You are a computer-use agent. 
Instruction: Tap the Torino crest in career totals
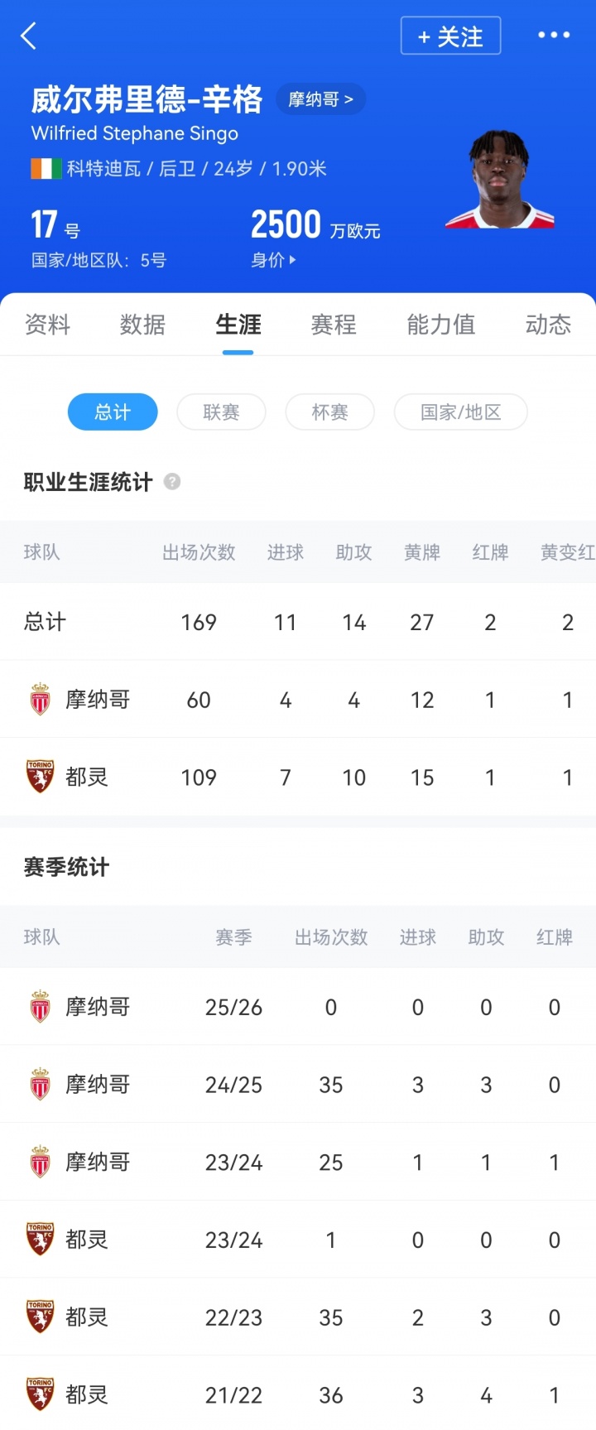[40, 777]
